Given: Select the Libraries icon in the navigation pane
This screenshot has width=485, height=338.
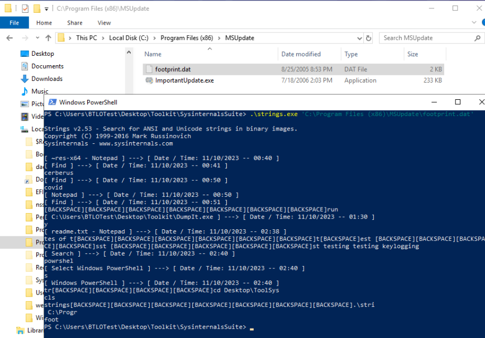Looking at the screenshot, I should [20, 330].
